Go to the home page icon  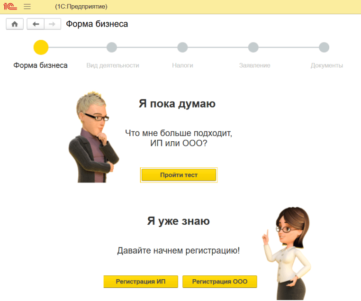[15, 24]
